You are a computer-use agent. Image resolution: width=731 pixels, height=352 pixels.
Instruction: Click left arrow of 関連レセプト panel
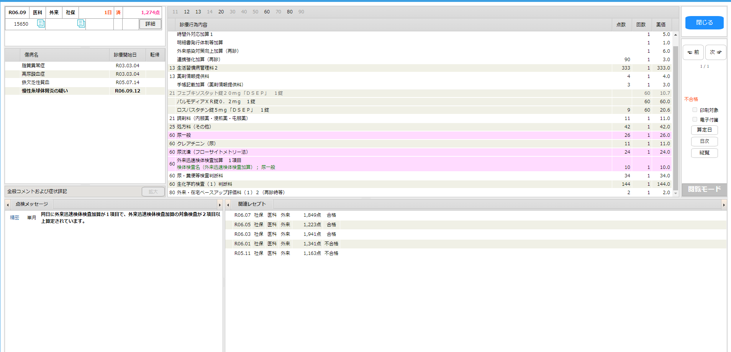[228, 205]
